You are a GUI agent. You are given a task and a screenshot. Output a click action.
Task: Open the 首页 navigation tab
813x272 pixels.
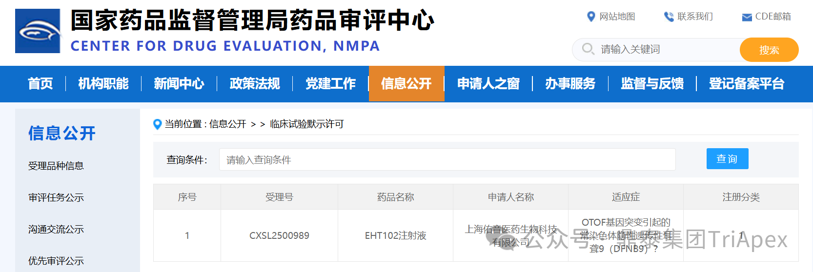[41, 84]
